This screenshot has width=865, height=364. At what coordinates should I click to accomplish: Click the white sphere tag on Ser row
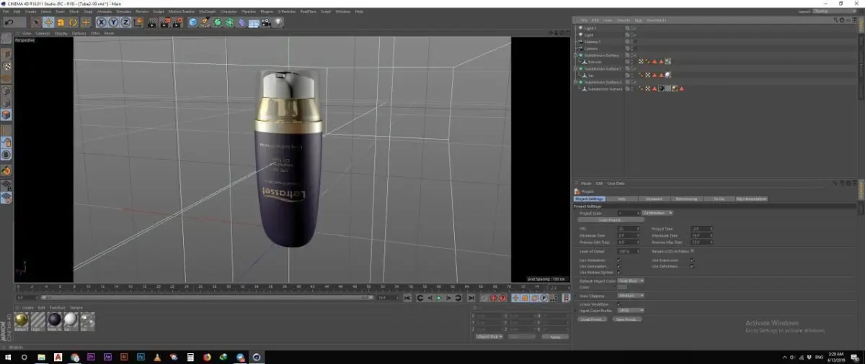(x=668, y=75)
